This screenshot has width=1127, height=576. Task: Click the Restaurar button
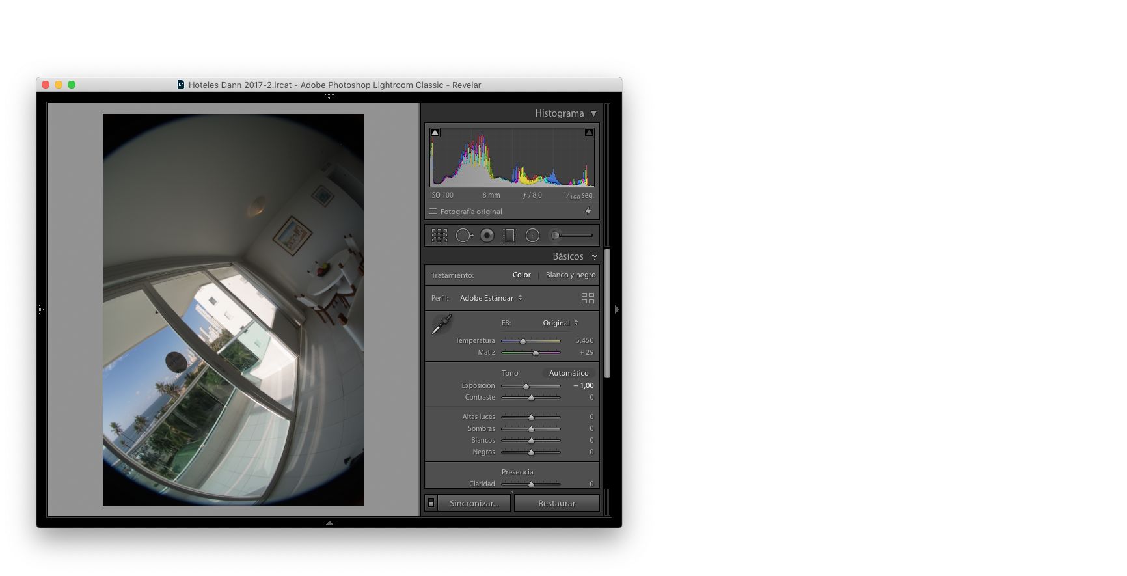click(556, 503)
